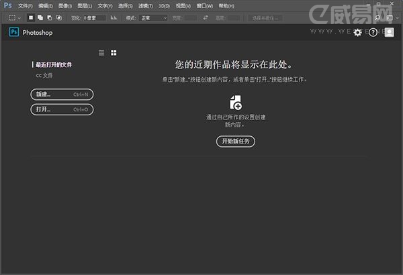
Task: Choose New Selection mode button
Action: coord(31,18)
